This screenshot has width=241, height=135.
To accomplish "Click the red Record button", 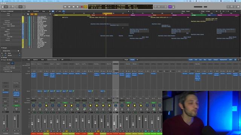I will (x=82, y=7).
